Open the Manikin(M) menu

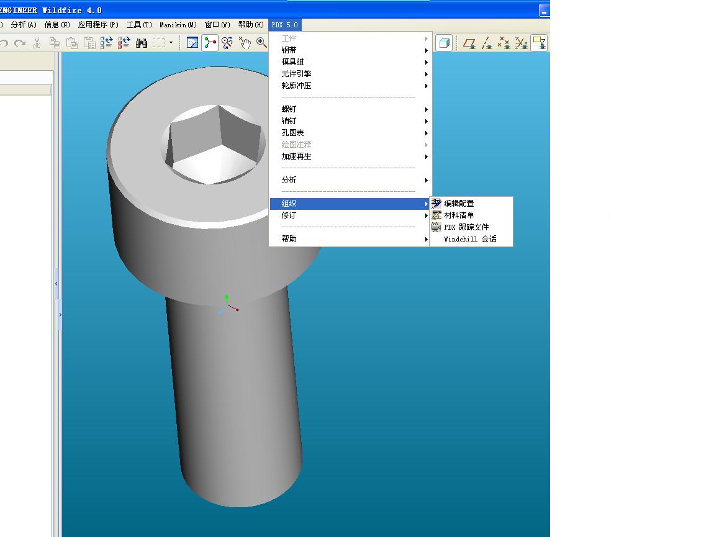[178, 25]
